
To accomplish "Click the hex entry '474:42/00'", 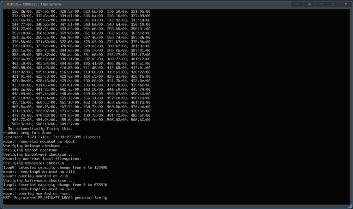I will click(93, 111).
